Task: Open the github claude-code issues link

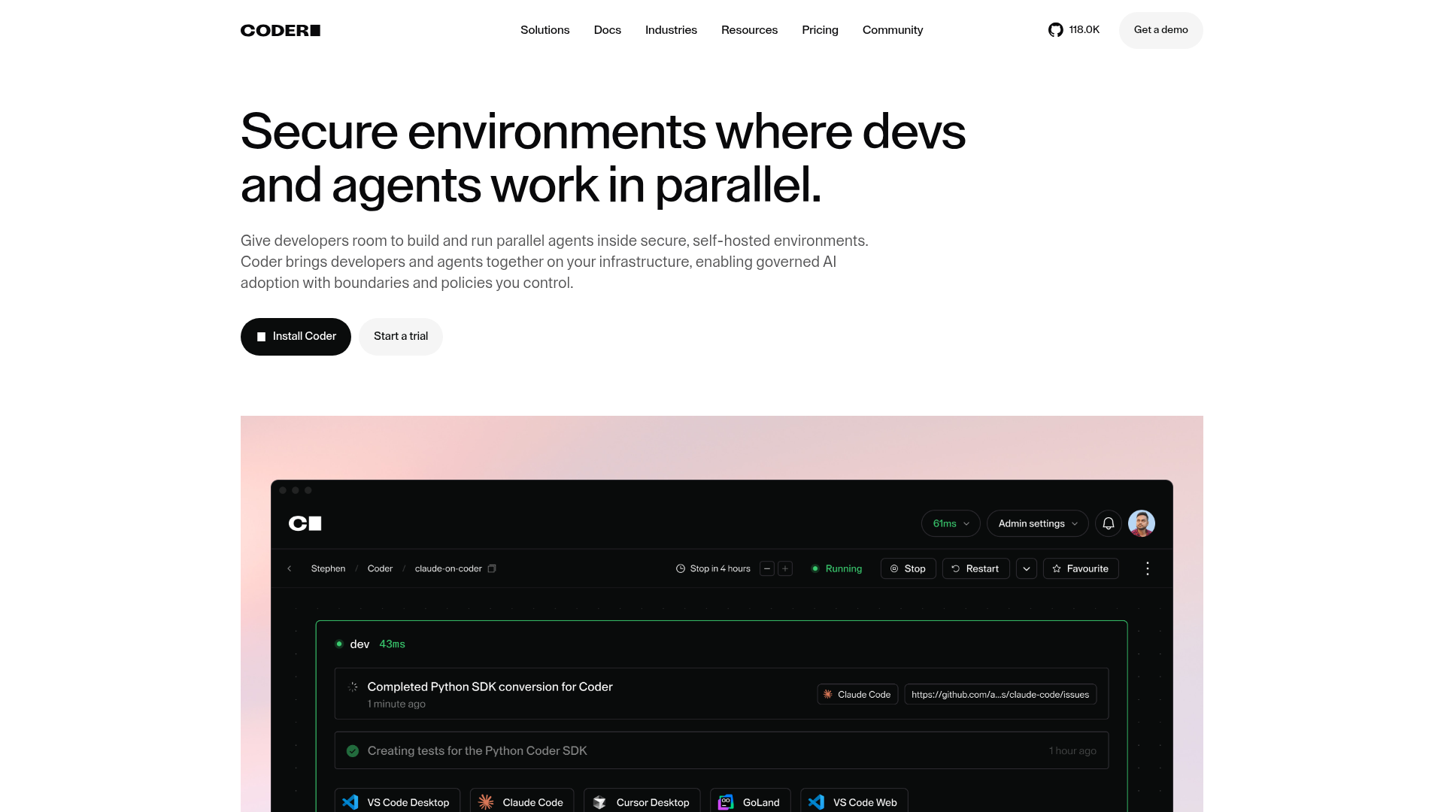Action: pyautogui.click(x=1000, y=694)
